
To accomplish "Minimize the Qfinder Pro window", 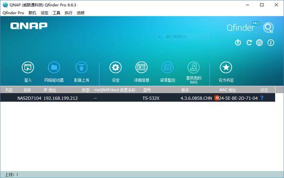I will (x=248, y=5).
